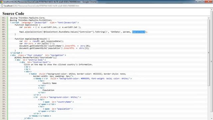This screenshot has width=213, height=120.
Task: Click the "#006699" color value on line 27
Action: 85,79
